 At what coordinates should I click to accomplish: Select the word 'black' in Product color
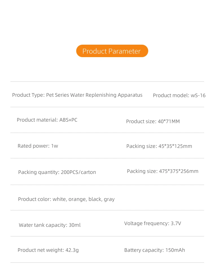(95, 199)
